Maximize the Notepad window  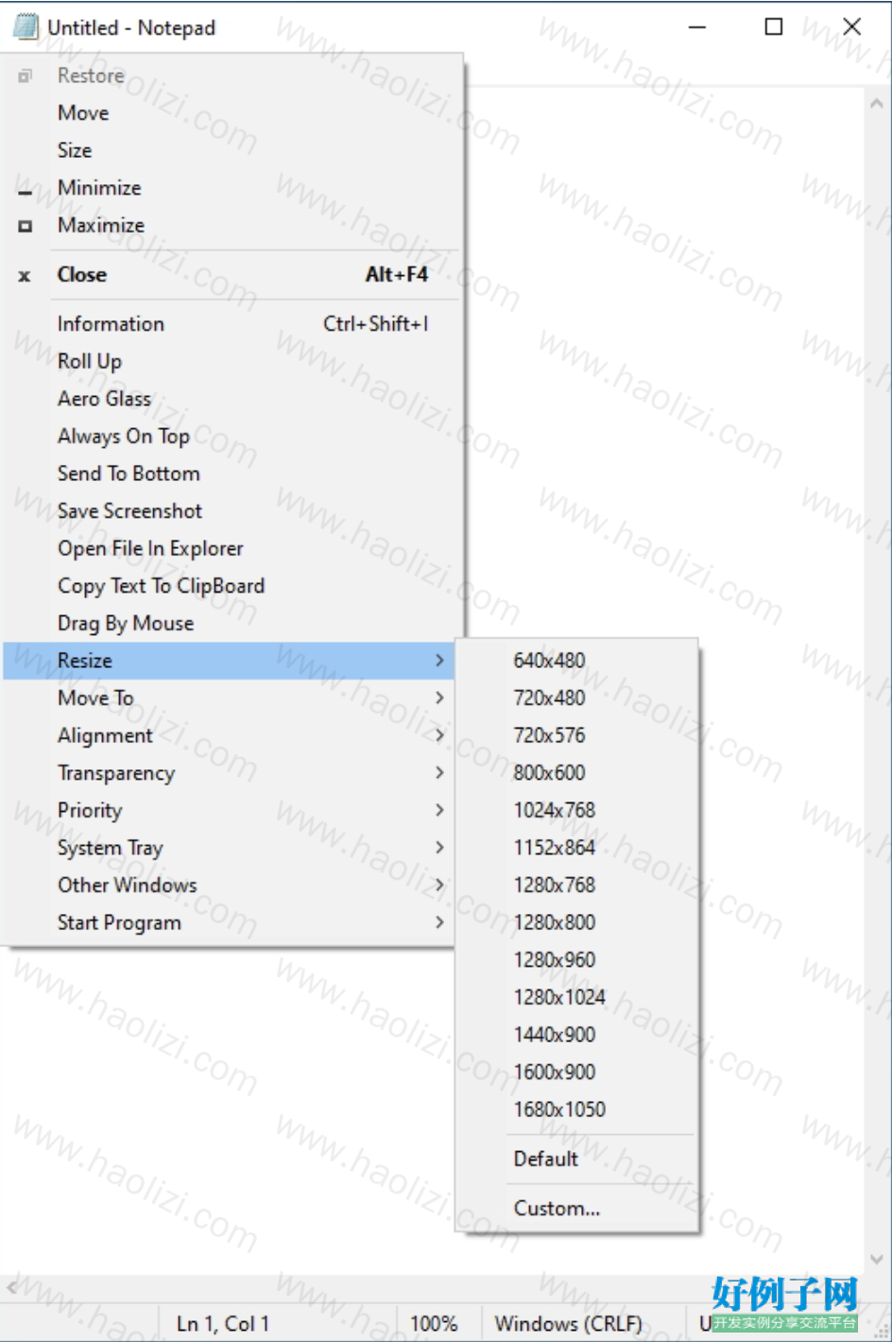[x=774, y=27]
